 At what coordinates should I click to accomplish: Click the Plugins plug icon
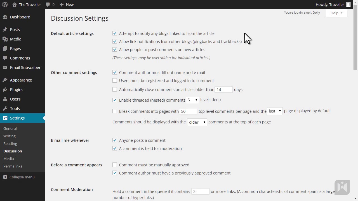[5, 90]
